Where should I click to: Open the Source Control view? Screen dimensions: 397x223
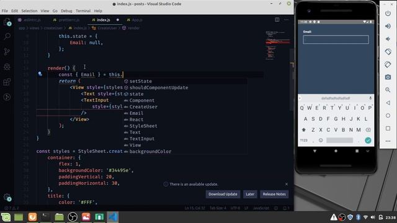7,51
